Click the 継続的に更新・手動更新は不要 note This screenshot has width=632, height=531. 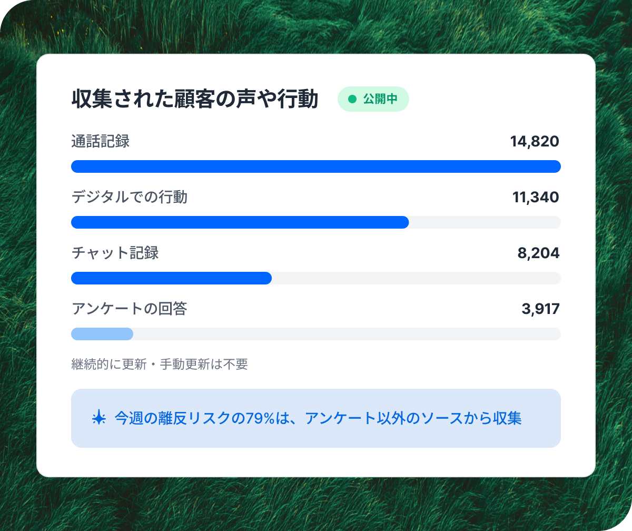pyautogui.click(x=160, y=364)
